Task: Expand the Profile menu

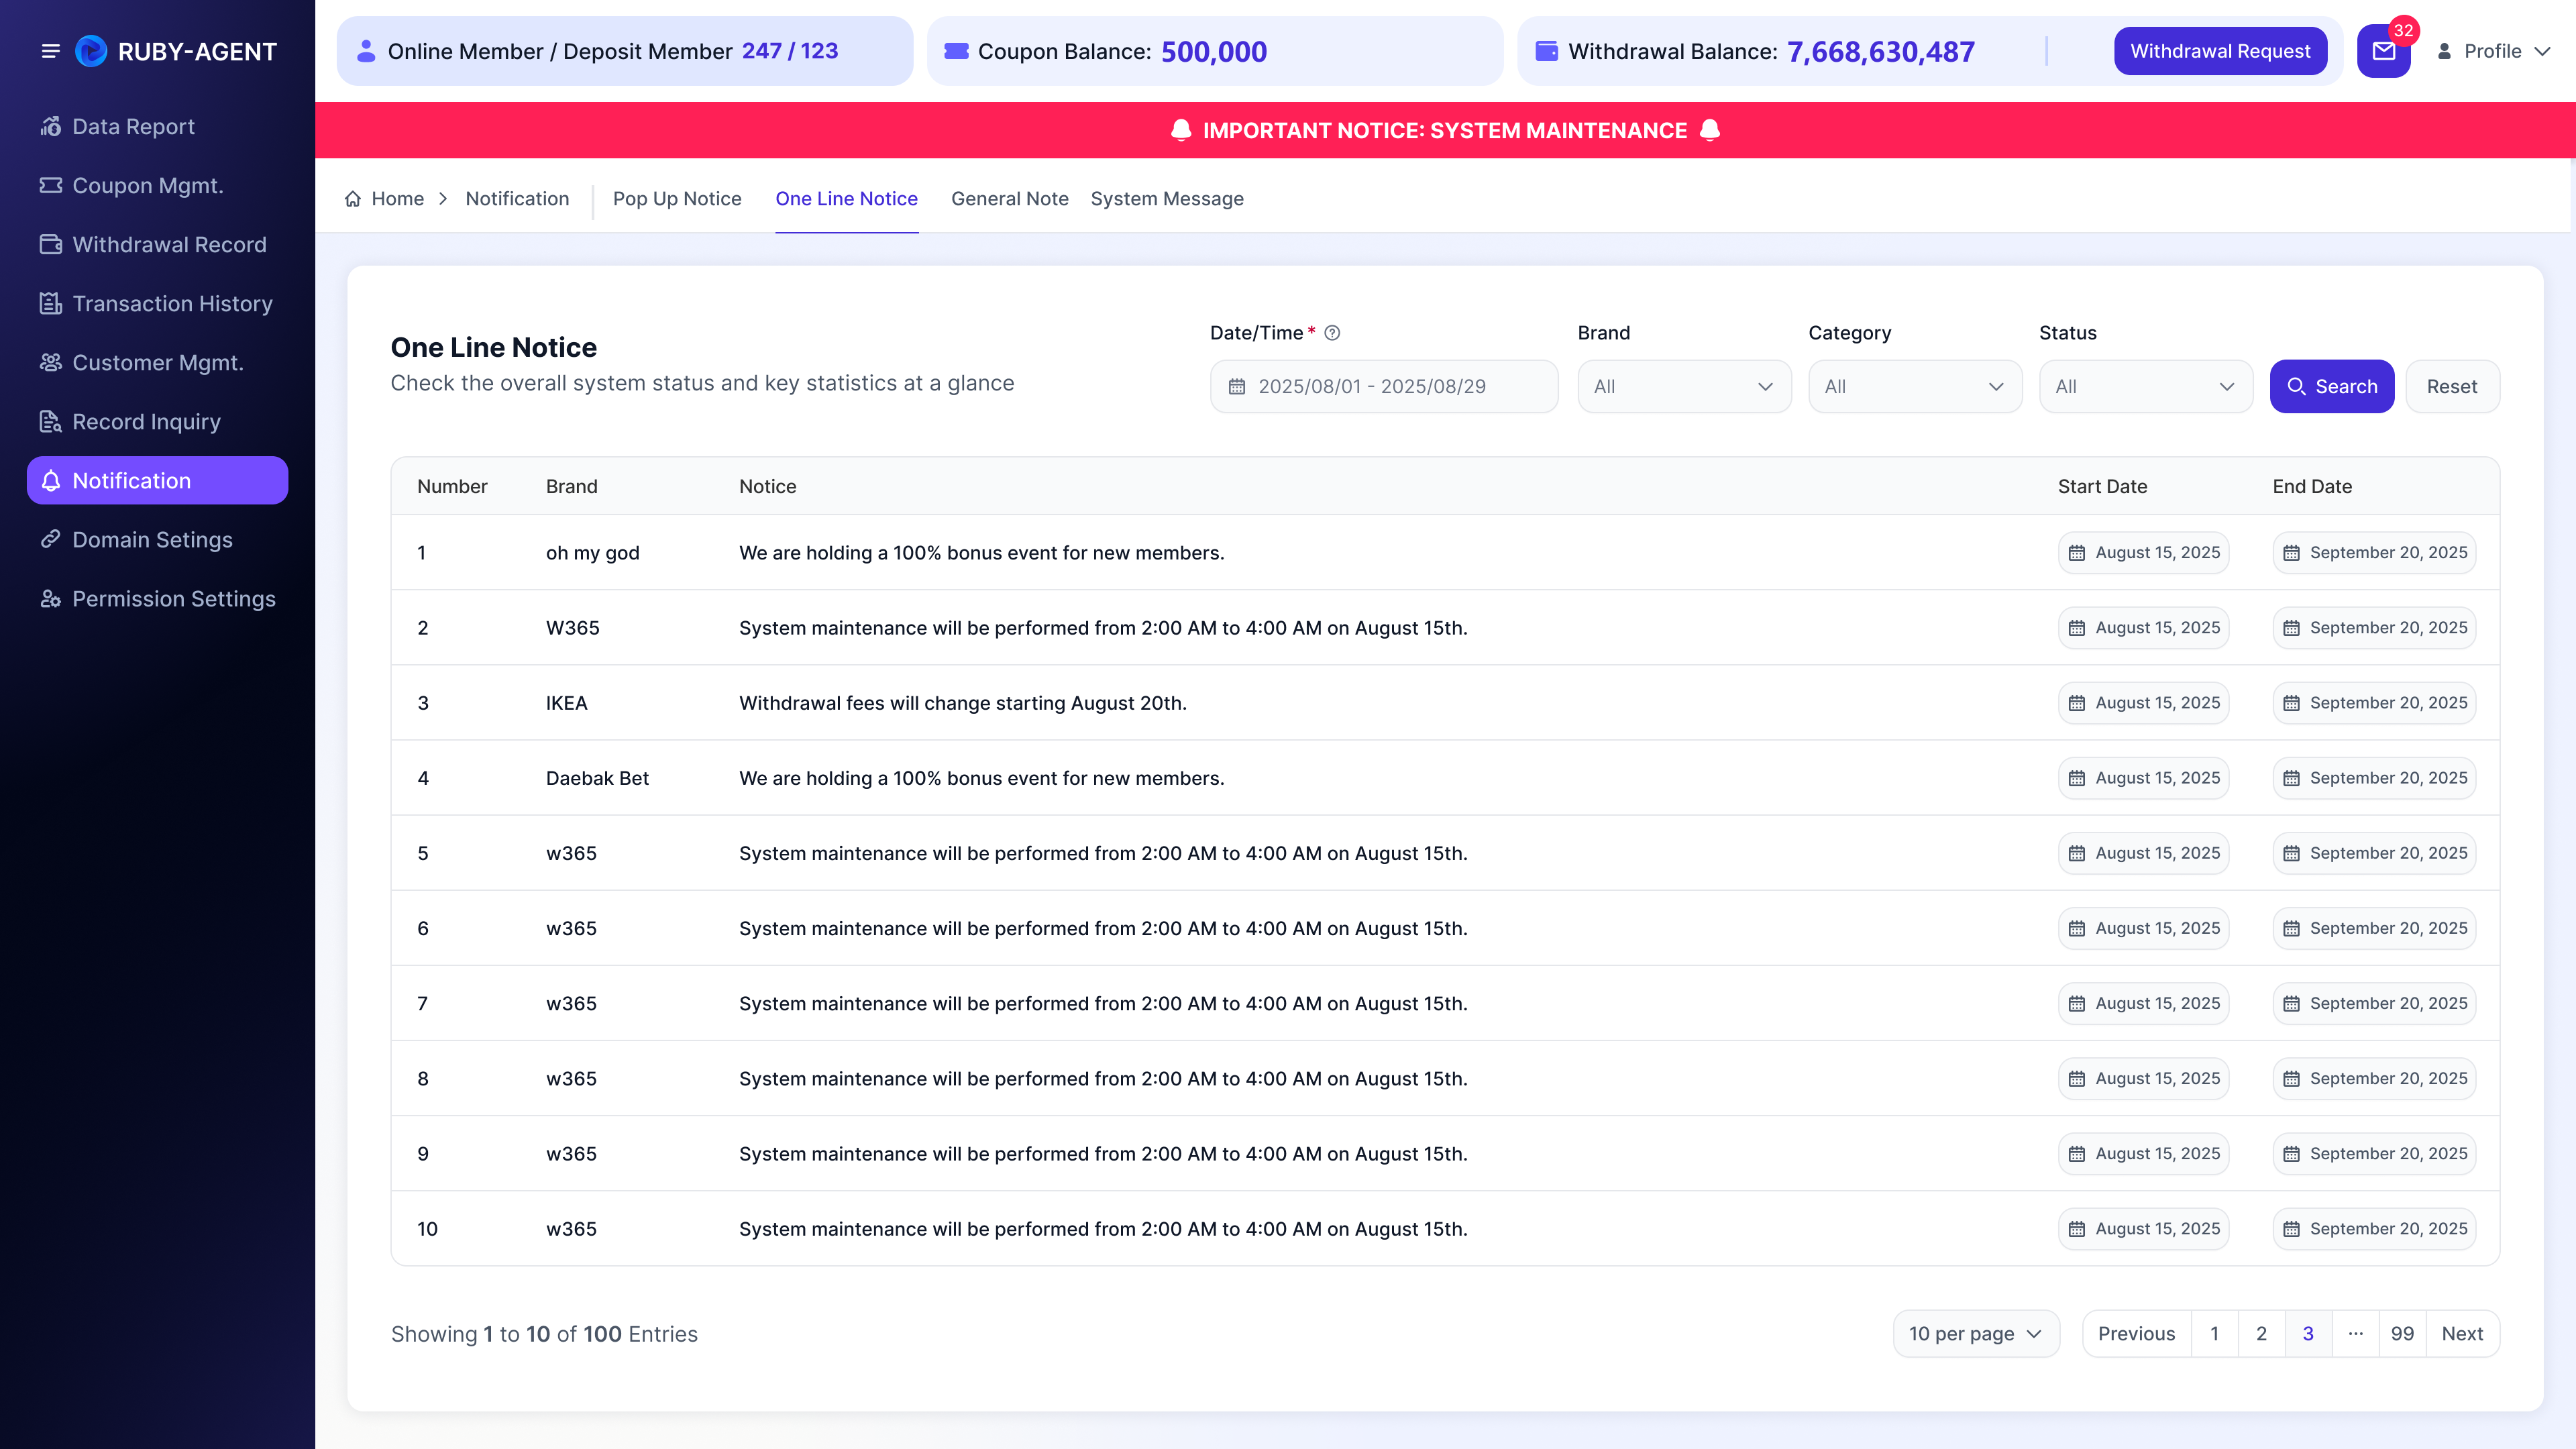Action: 2493,51
